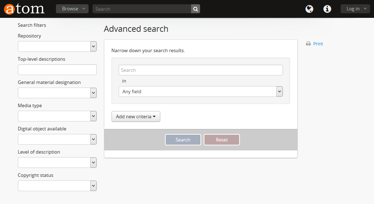Expand the Repository dropdown
This screenshot has height=204, width=374.
[x=57, y=46]
